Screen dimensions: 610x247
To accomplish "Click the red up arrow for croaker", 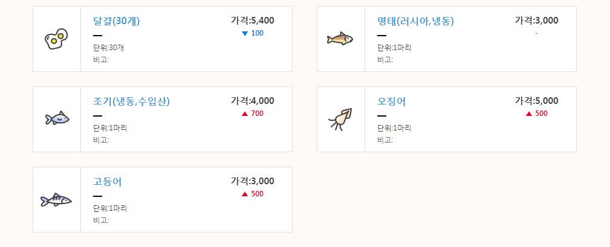I will pyautogui.click(x=245, y=114).
